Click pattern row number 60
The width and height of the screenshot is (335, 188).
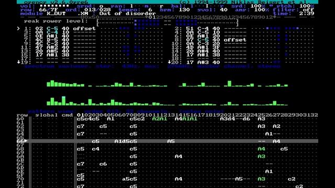(x=20, y=119)
